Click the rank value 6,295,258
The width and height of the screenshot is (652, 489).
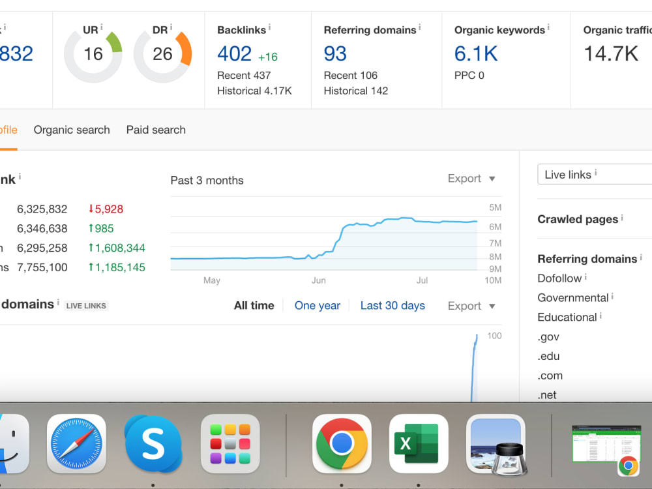coord(42,248)
